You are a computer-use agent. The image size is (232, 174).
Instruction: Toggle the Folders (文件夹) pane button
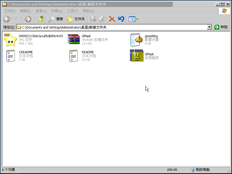pos(76,19)
